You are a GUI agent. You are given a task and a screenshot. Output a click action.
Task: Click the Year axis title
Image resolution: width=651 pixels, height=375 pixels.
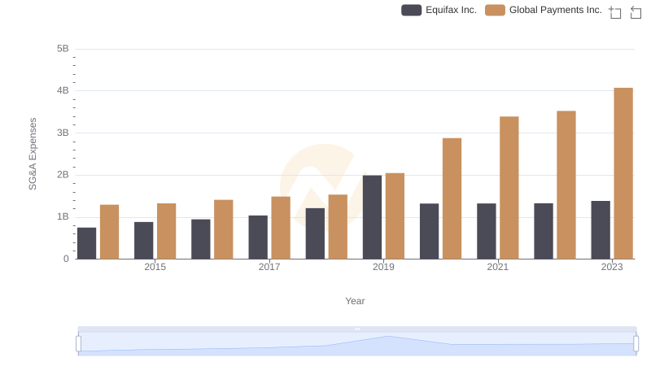pyautogui.click(x=355, y=301)
